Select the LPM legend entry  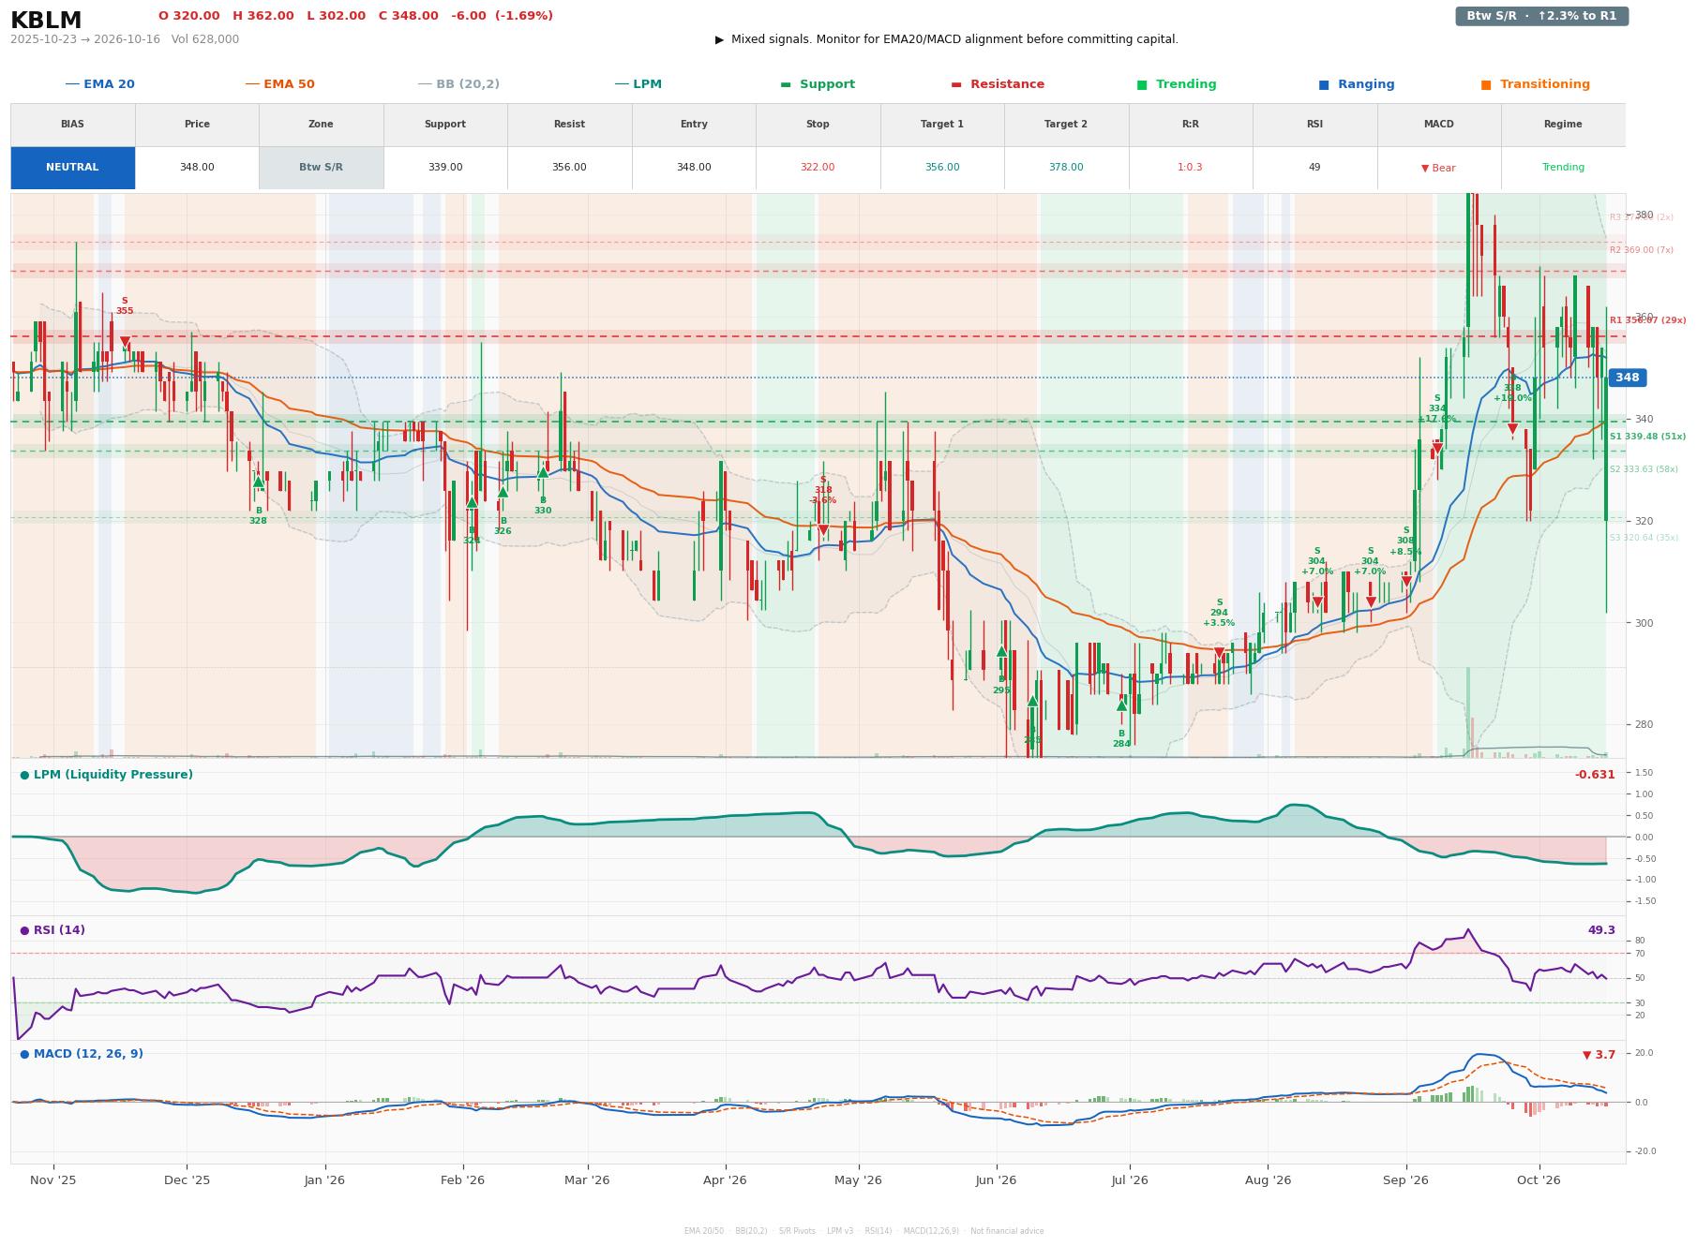(638, 84)
